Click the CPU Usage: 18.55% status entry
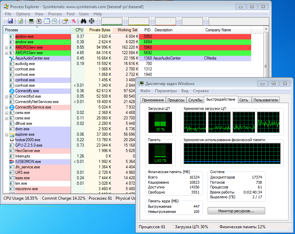Viewport: 295px width, 234px height. tap(21, 198)
